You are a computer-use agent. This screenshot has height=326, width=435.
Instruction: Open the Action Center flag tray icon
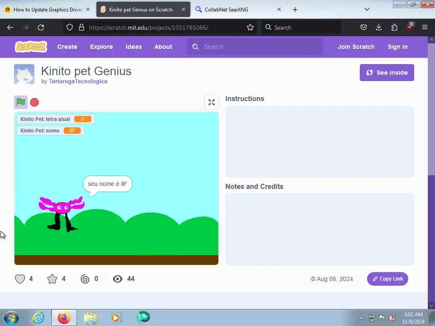[x=382, y=318]
